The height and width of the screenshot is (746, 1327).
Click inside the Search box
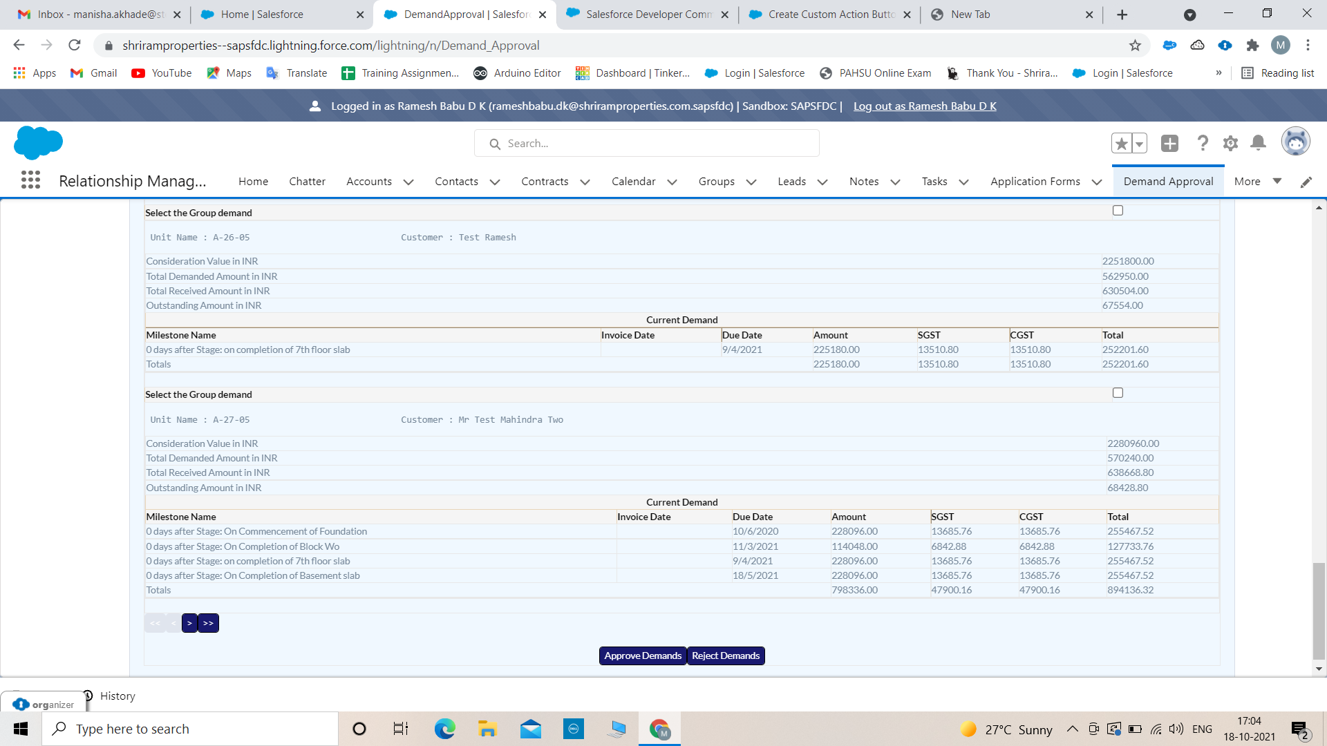[646, 143]
